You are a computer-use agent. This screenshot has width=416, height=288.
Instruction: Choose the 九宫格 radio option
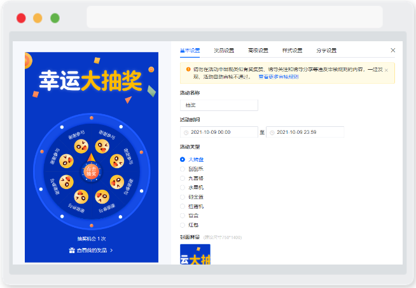pos(192,178)
